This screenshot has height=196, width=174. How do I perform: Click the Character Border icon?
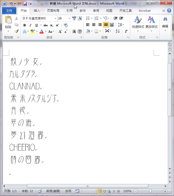[x=80, y=18]
